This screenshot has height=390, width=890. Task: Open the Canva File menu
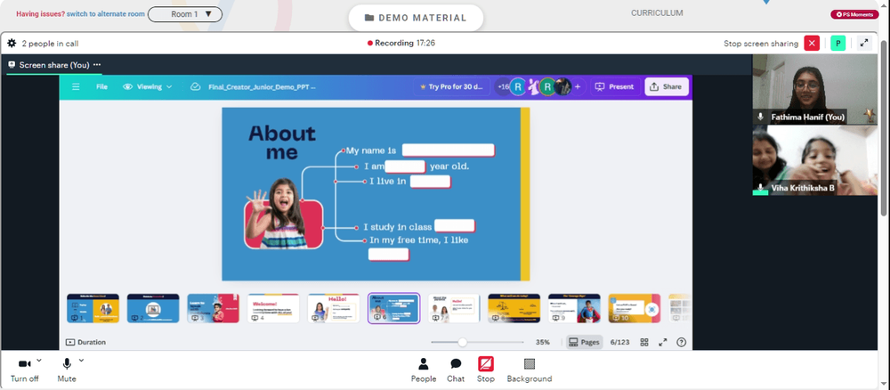pyautogui.click(x=101, y=87)
